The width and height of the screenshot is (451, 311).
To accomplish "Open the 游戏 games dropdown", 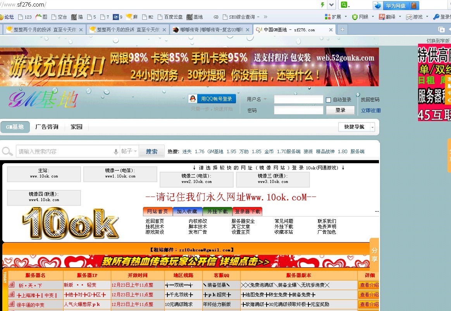I will tap(417, 17).
